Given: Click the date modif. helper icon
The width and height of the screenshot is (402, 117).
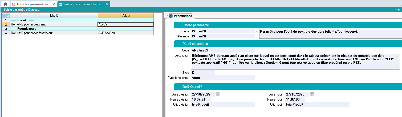Looking at the screenshot, I should (312, 94).
